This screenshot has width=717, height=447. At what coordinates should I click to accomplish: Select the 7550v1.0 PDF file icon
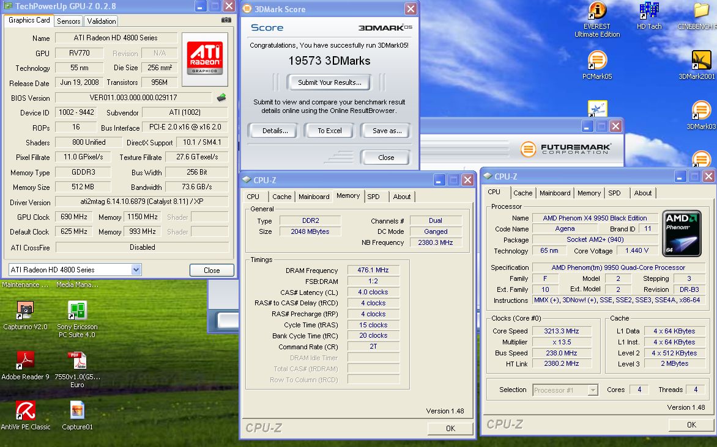(x=77, y=361)
